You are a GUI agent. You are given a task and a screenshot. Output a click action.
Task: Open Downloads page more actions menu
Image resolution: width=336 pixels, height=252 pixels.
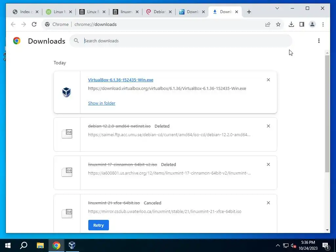tap(319, 41)
